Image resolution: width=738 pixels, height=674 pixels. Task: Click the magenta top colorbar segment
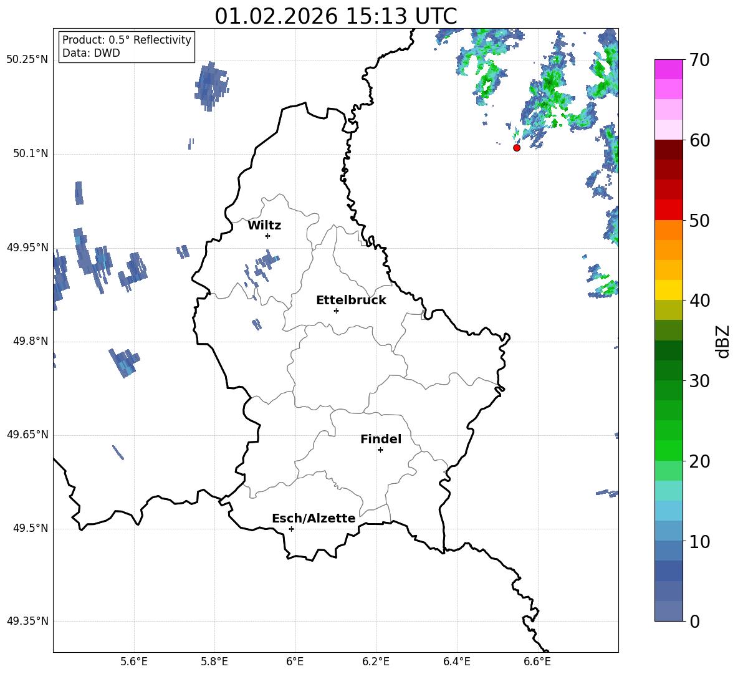coord(668,69)
